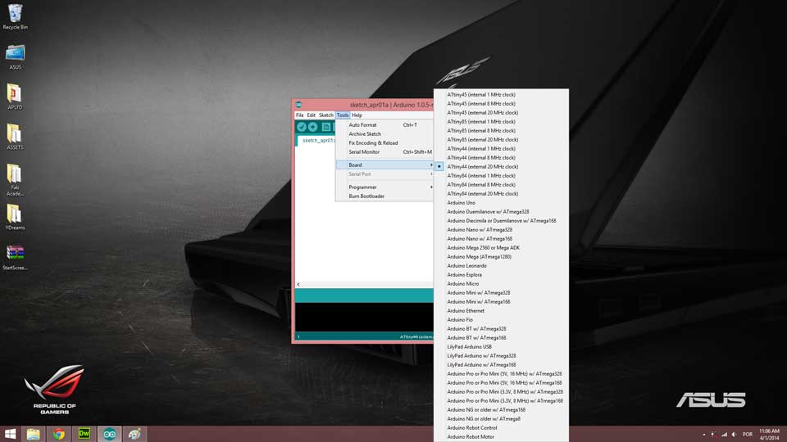Select ATtiny44 (internal 8 MHz clock) board
The height and width of the screenshot is (442, 787).
[x=501, y=158]
